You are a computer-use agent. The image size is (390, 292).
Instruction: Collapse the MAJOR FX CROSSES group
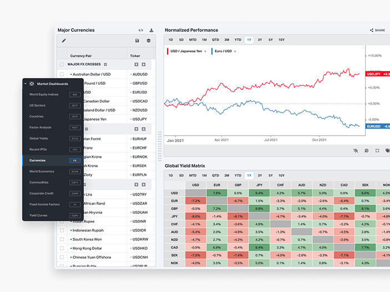105,64
